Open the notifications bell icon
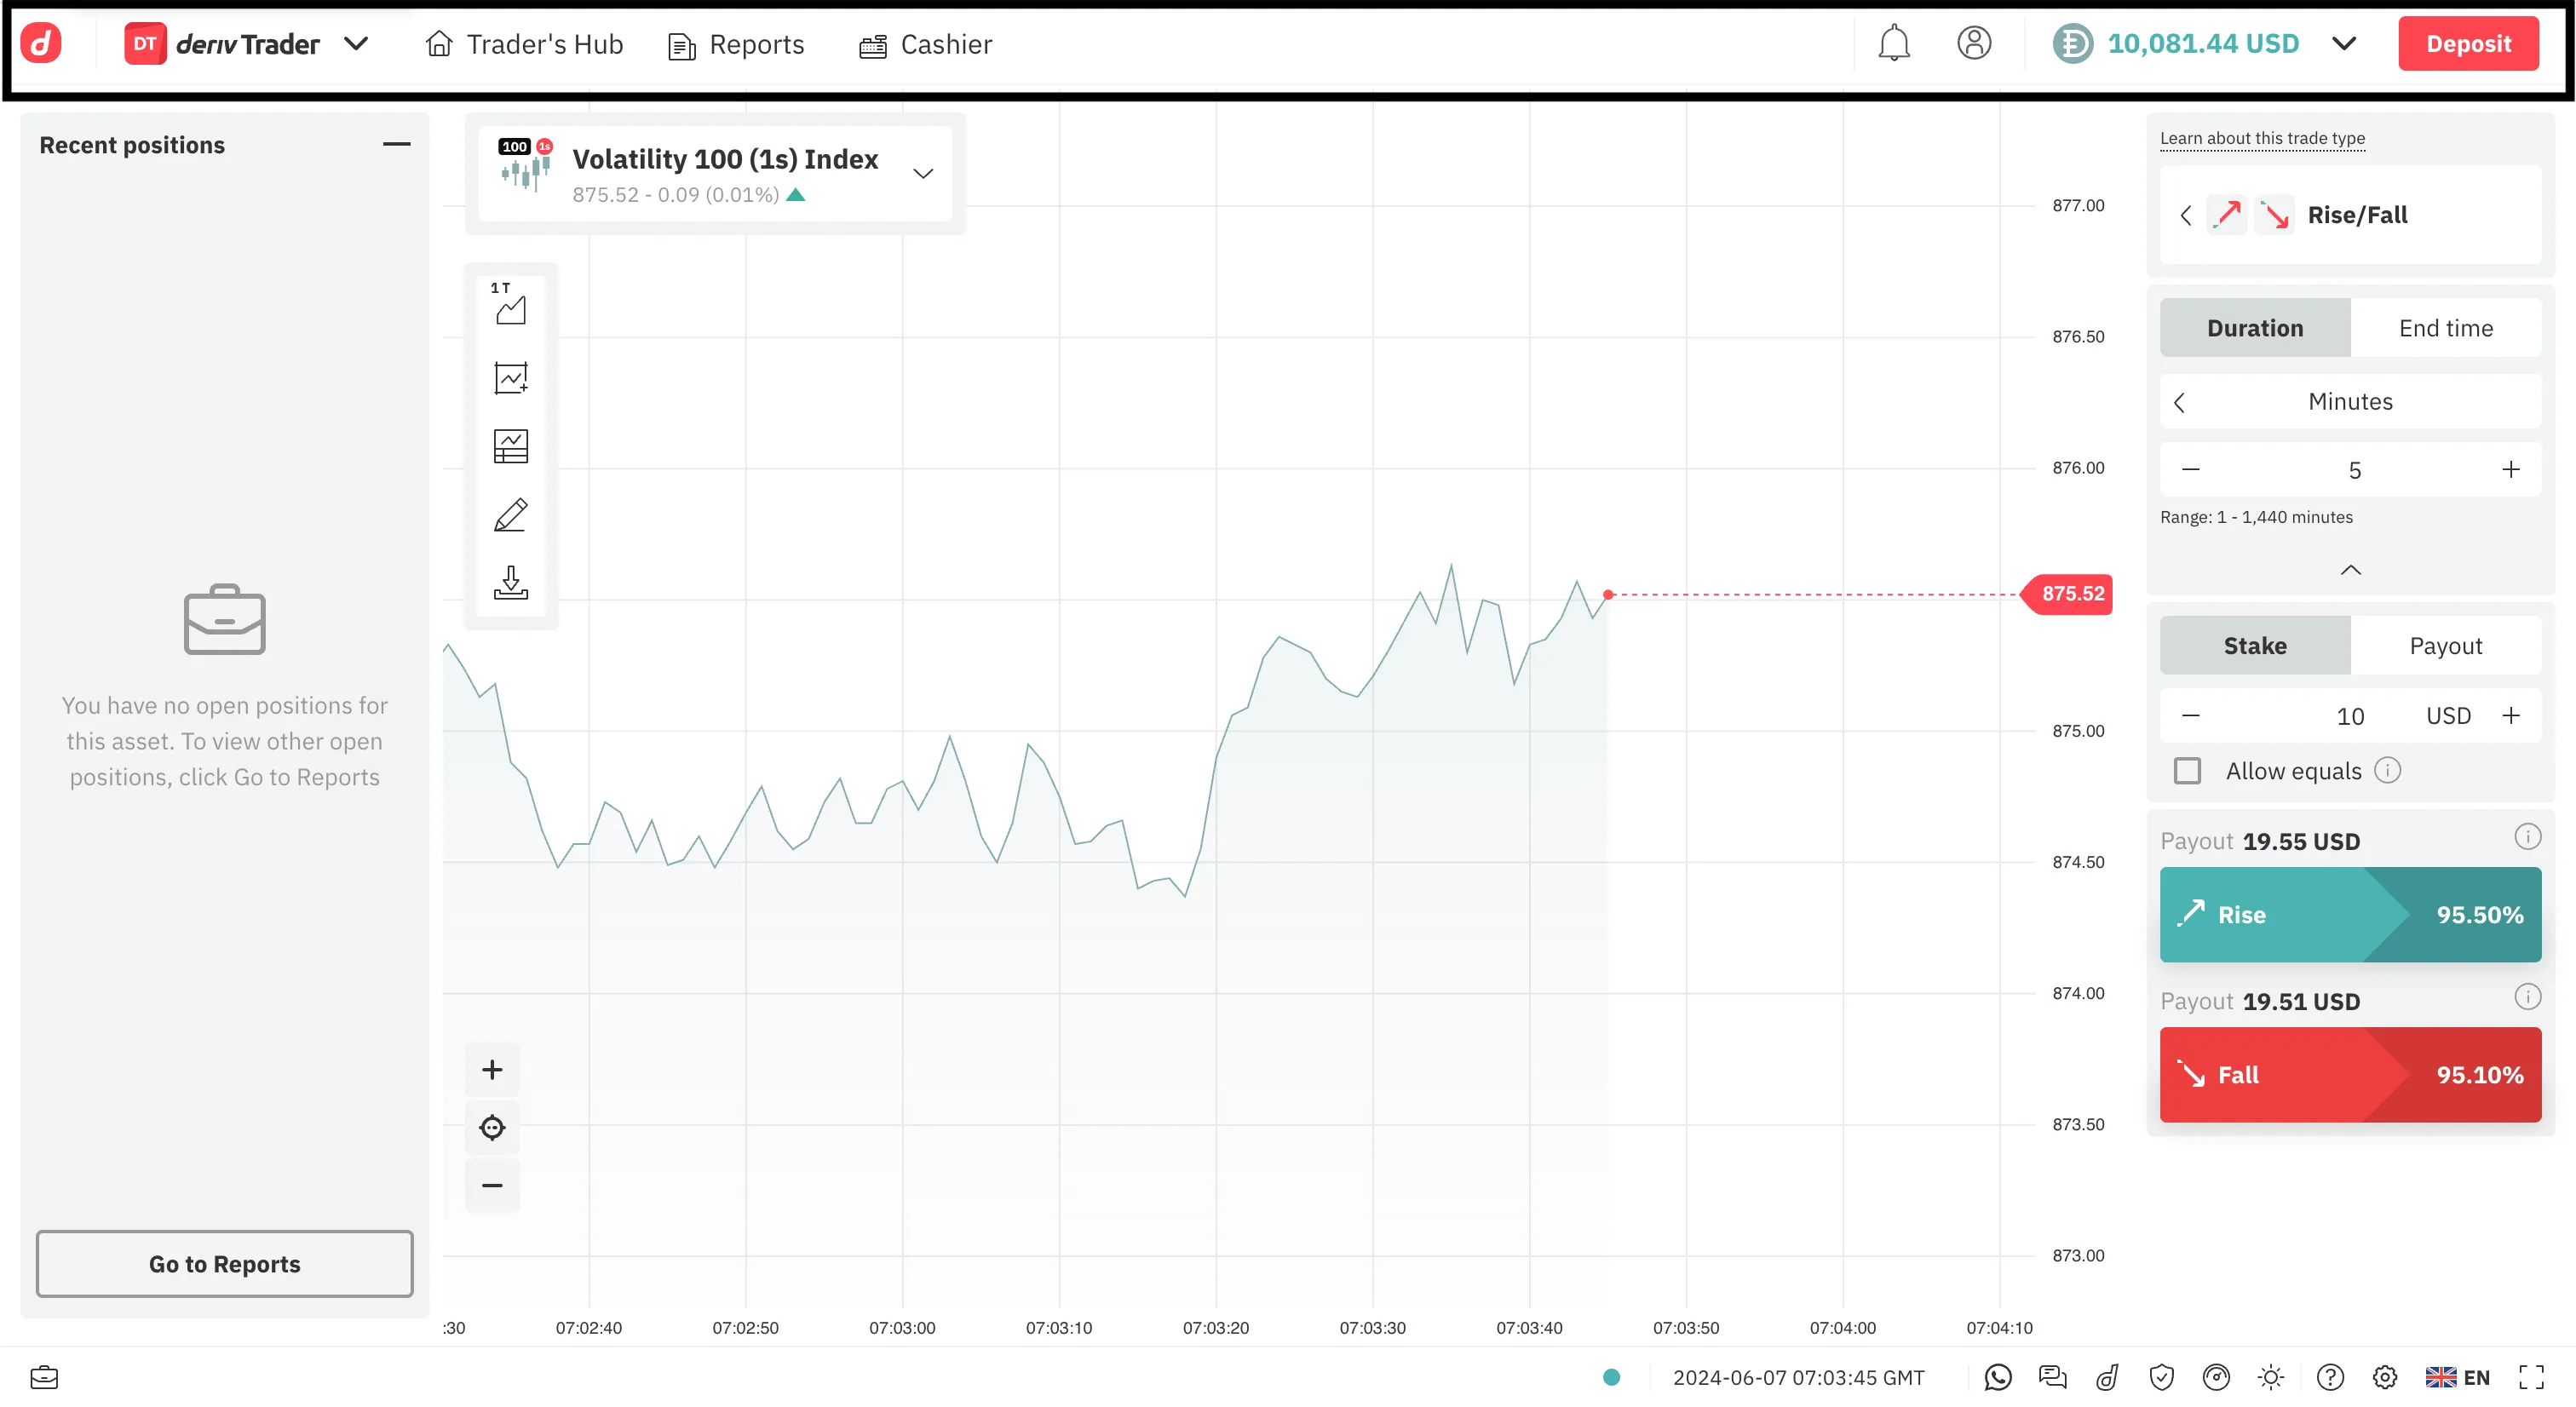 (x=1892, y=44)
